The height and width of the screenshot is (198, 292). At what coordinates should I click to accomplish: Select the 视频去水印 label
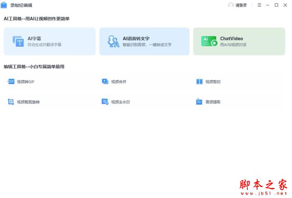point(121,102)
